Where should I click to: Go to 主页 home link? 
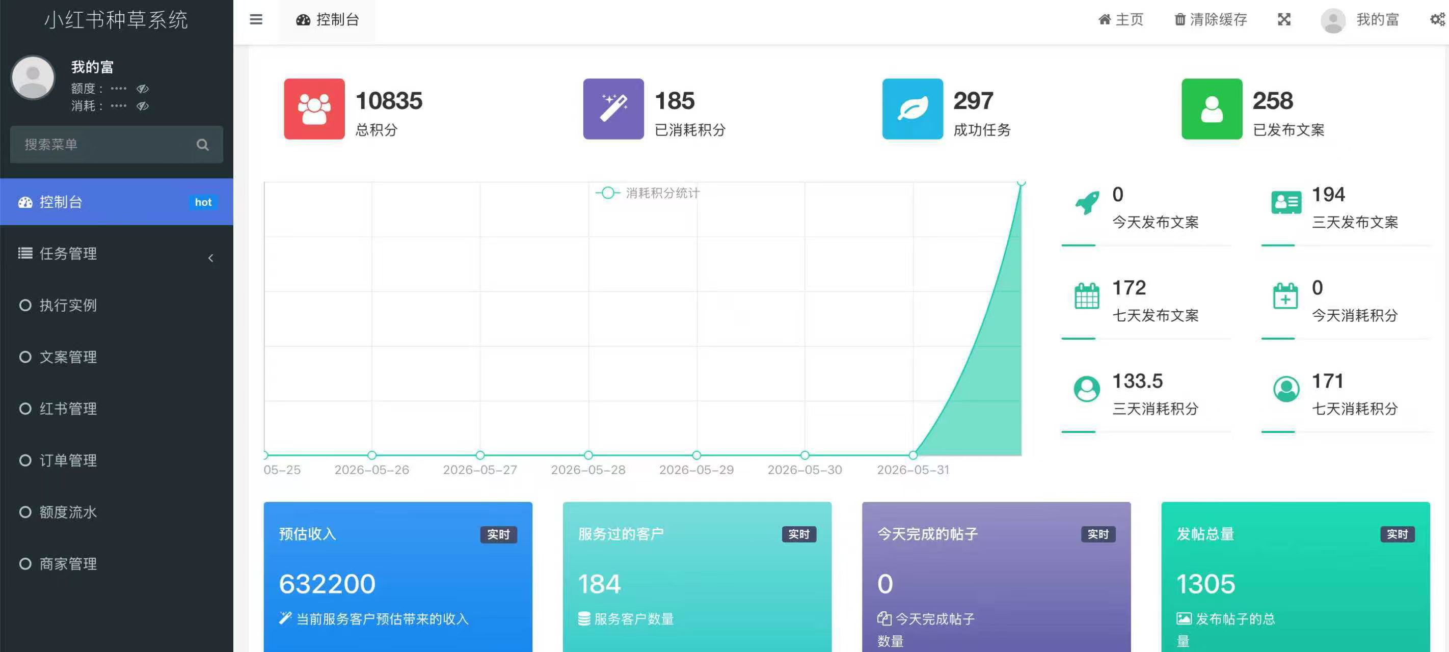pyautogui.click(x=1120, y=20)
